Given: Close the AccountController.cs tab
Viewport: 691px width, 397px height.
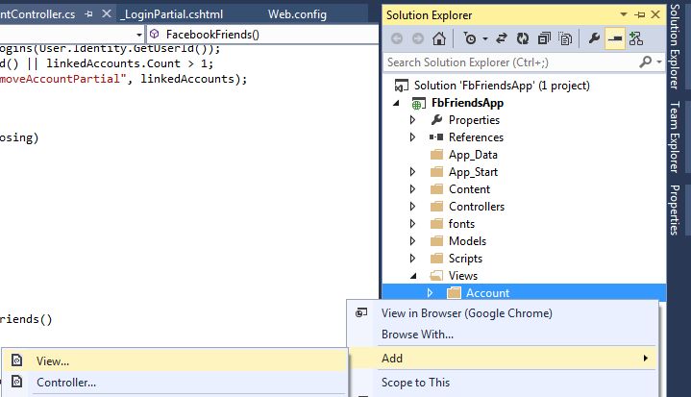Looking at the screenshot, I should pos(107,14).
